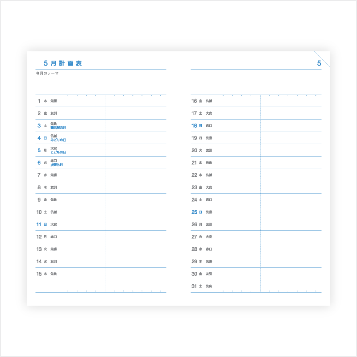Image resolution: width=357 pixels, height=357 pixels.
Task: Click the 5月計画表 title heading
Action: click(62, 63)
